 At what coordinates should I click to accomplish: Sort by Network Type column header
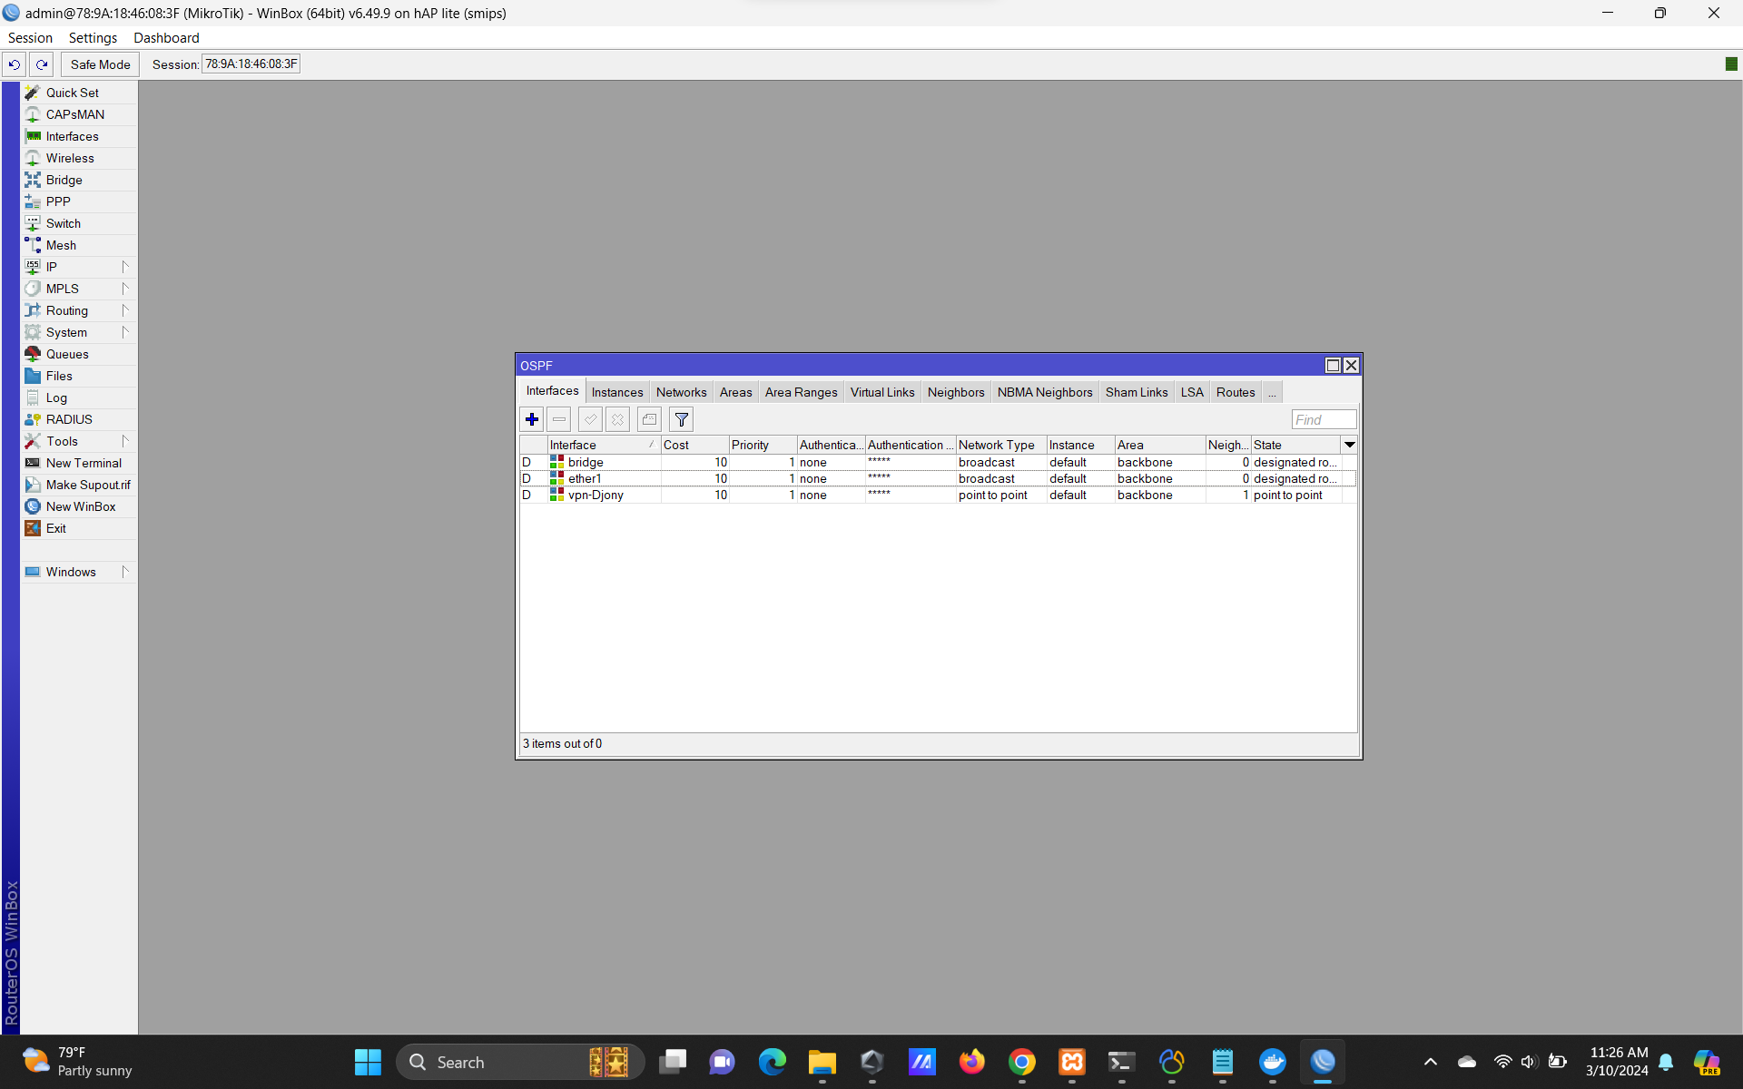(x=1000, y=445)
